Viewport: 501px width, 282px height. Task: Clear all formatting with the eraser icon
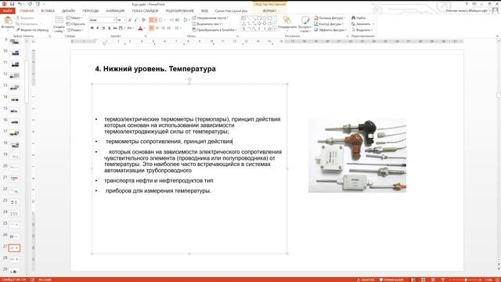click(143, 20)
